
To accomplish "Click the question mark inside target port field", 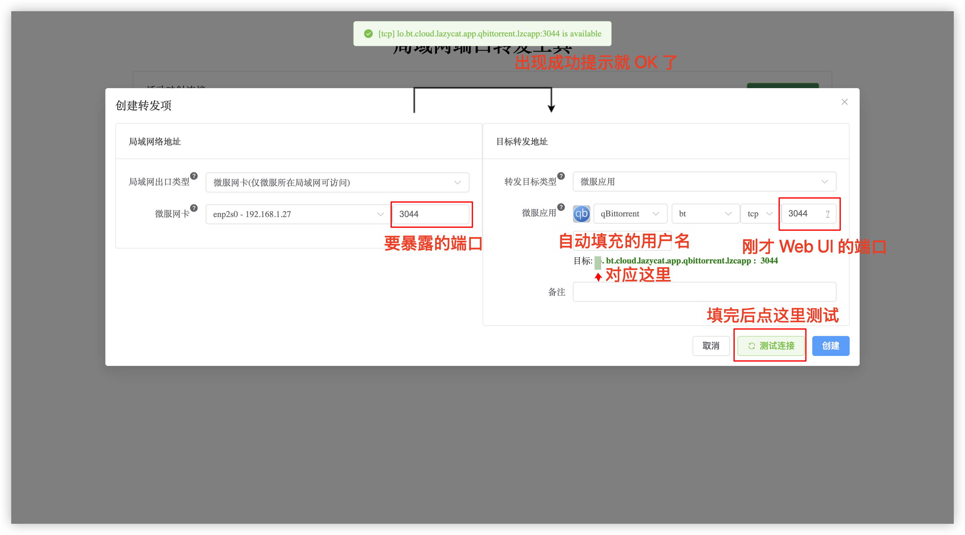I will point(828,214).
